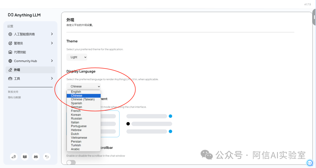The width and height of the screenshot is (316, 168).
Task: Choose Italian from language list
Action: click(x=84, y=122)
